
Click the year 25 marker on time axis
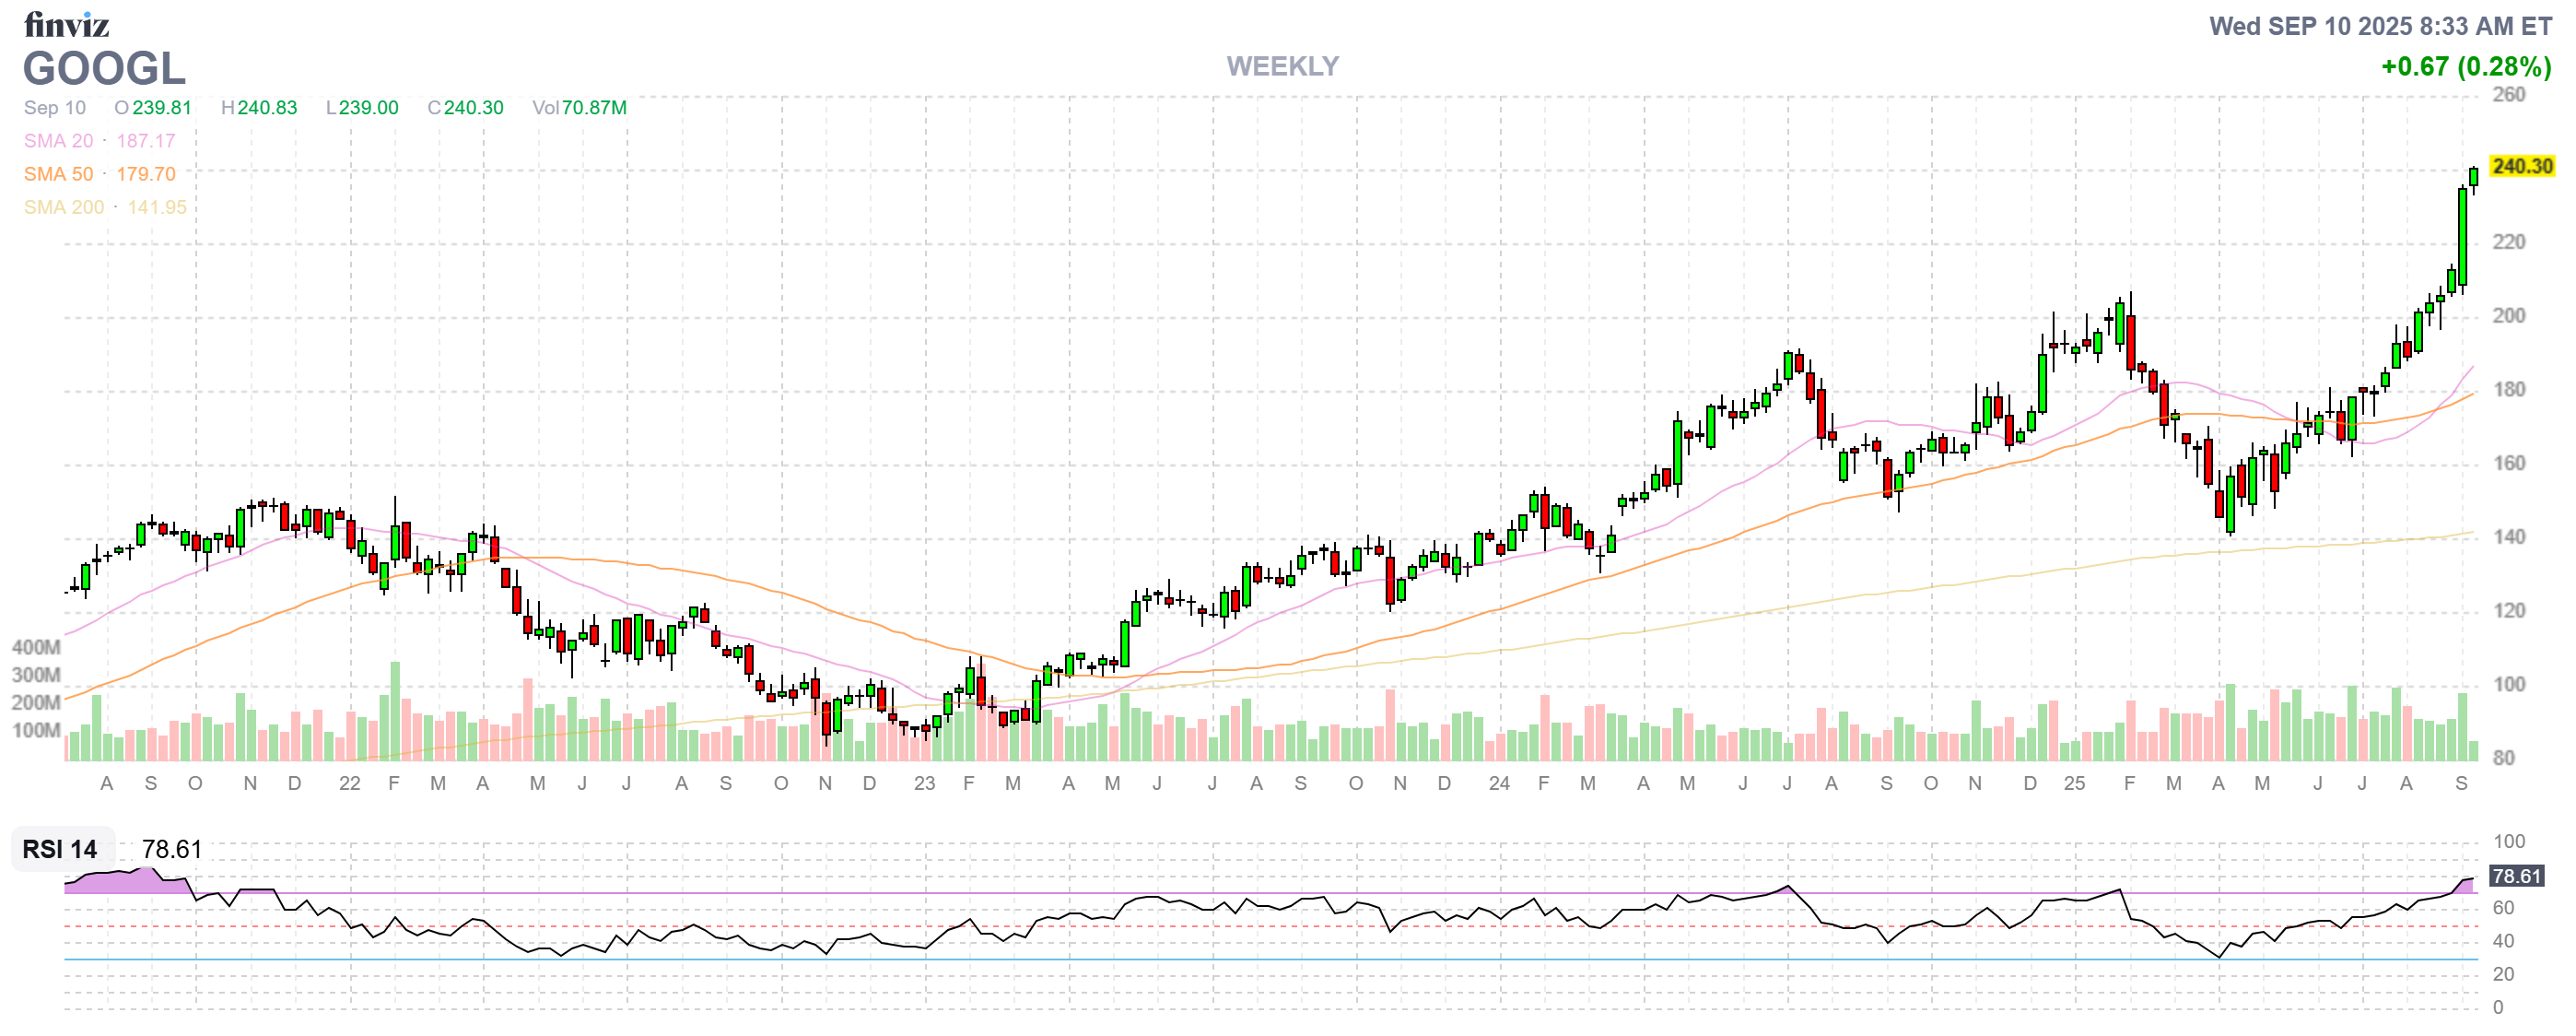pyautogui.click(x=2074, y=783)
